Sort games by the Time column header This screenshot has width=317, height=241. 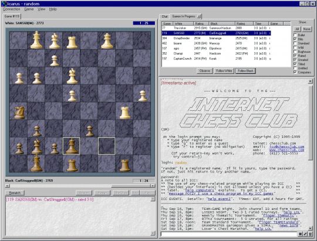(261, 23)
